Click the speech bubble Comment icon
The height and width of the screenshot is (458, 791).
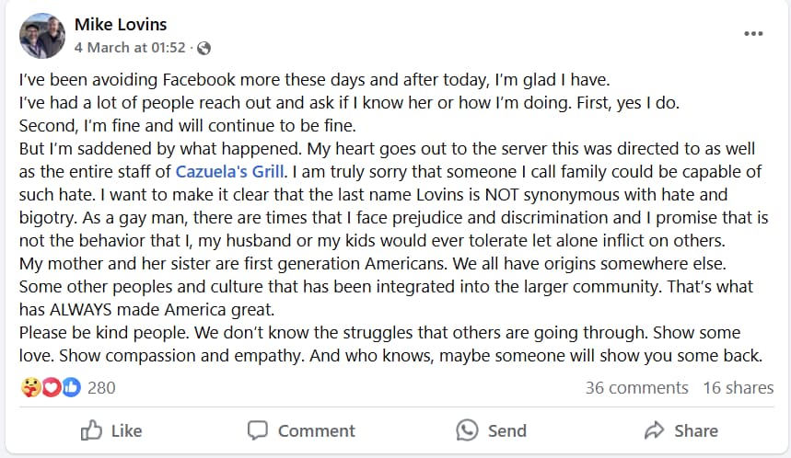[x=258, y=429]
